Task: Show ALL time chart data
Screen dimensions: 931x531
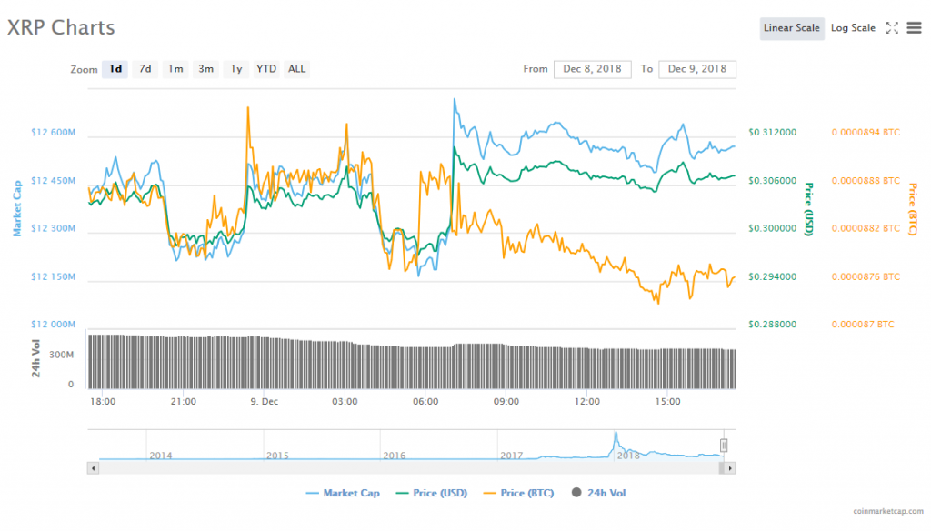Action: tap(296, 69)
